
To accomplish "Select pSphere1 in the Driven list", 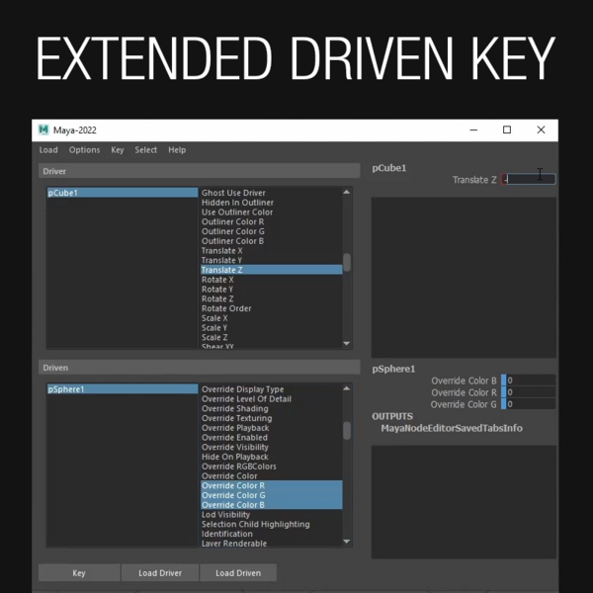I will (123, 388).
